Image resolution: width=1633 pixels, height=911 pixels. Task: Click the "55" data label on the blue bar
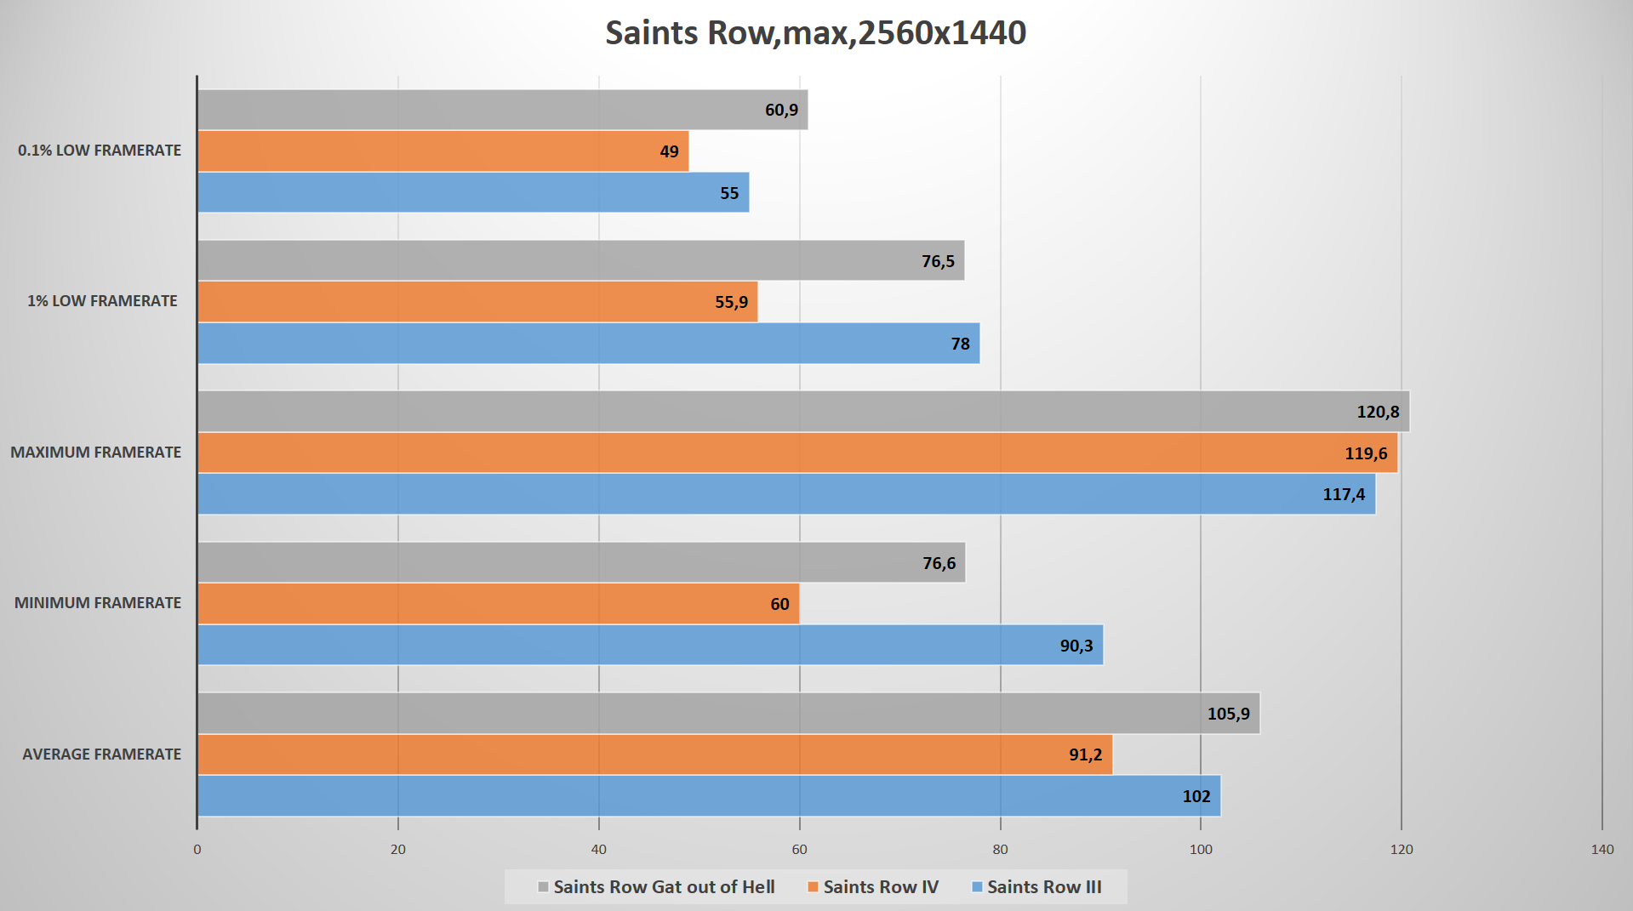tap(729, 193)
